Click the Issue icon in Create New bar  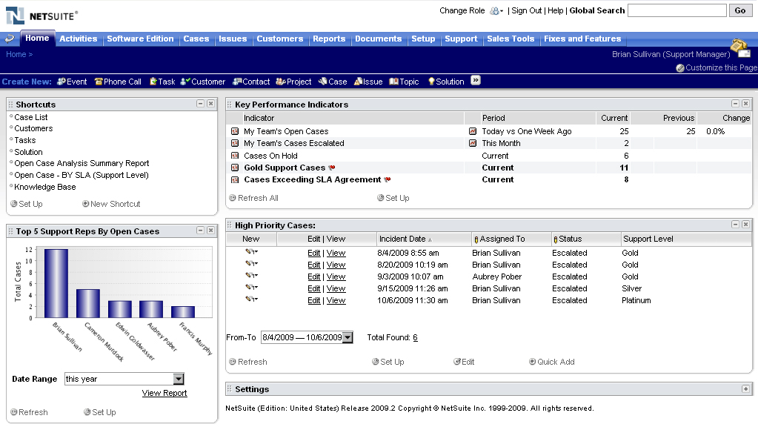point(358,82)
